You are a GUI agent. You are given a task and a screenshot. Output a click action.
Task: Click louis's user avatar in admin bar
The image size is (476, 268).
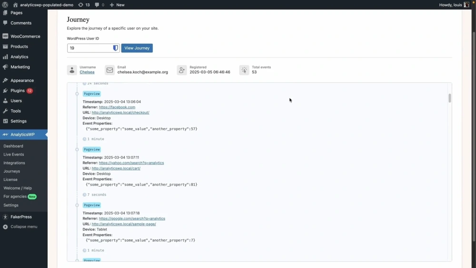(x=466, y=5)
